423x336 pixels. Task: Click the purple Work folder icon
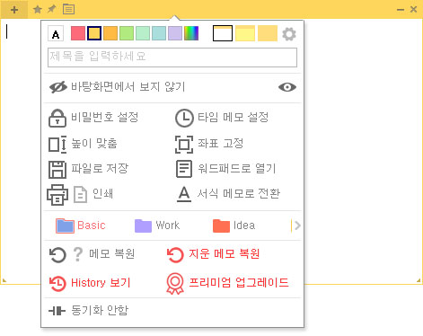(x=143, y=225)
